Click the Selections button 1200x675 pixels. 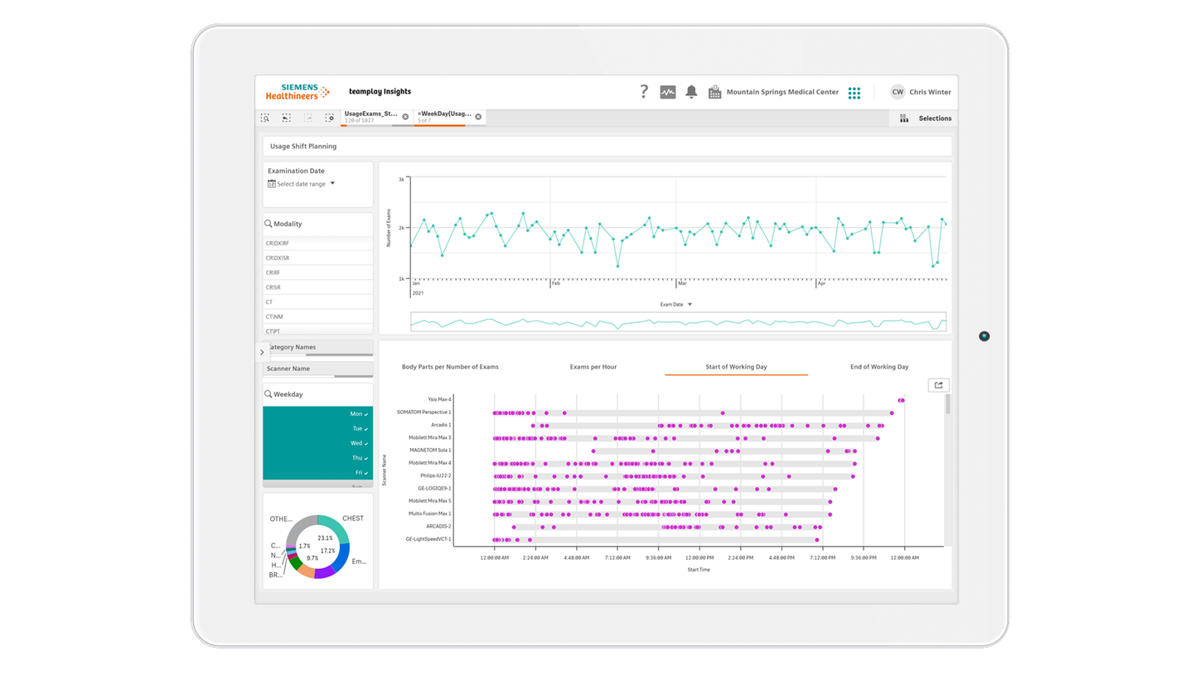tap(925, 118)
